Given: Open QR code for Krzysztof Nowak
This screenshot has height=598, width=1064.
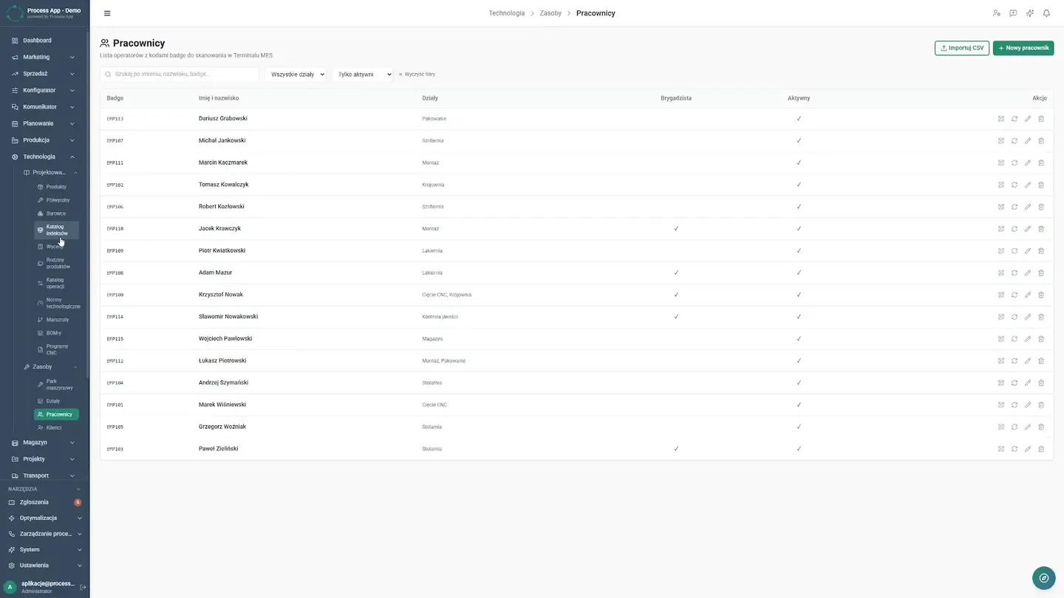Looking at the screenshot, I should [1001, 295].
